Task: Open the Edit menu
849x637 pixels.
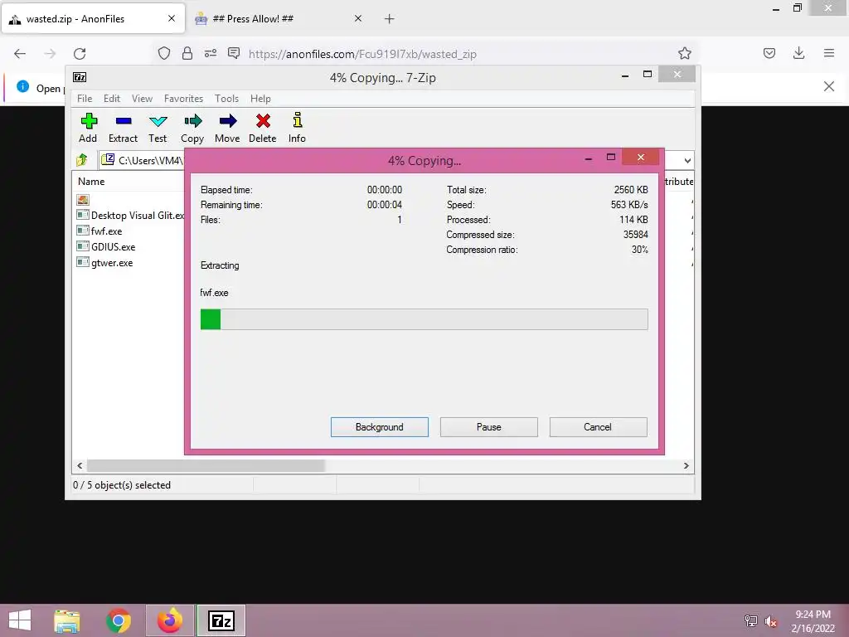Action: [112, 99]
